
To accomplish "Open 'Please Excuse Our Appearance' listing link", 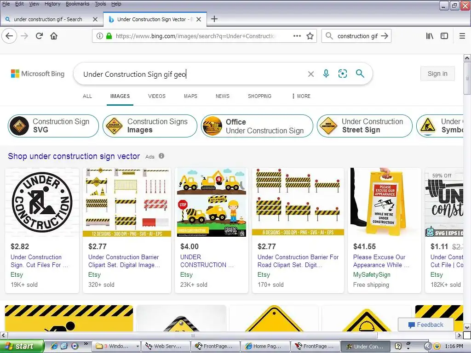I will [x=381, y=261].
